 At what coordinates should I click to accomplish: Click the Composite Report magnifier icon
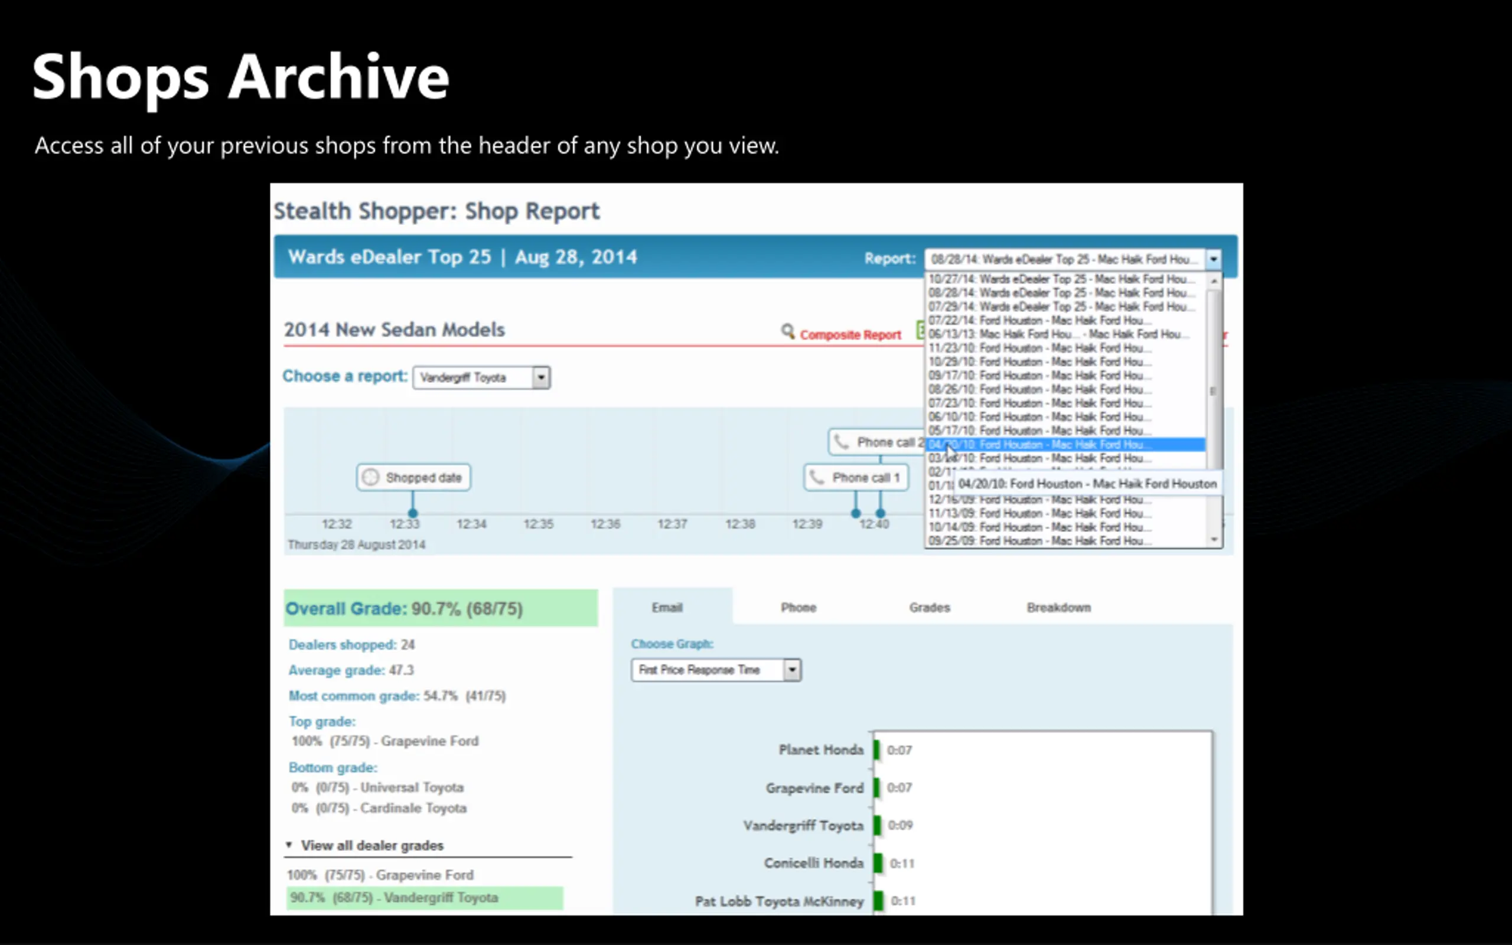tap(788, 331)
